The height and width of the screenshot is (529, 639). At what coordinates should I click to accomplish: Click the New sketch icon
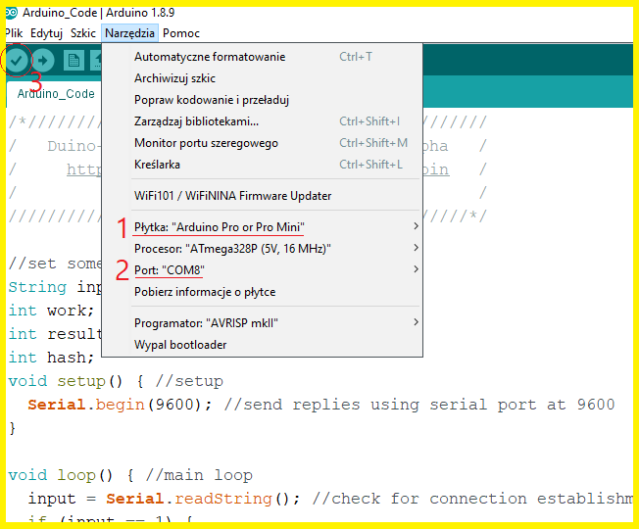click(74, 61)
